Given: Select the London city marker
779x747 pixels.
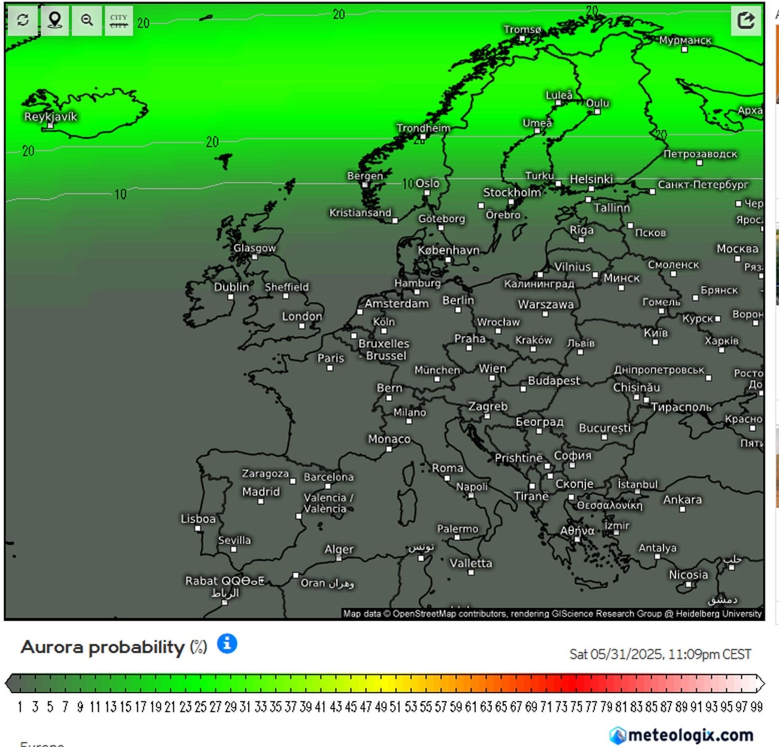Looking at the screenshot, I should pos(302,326).
